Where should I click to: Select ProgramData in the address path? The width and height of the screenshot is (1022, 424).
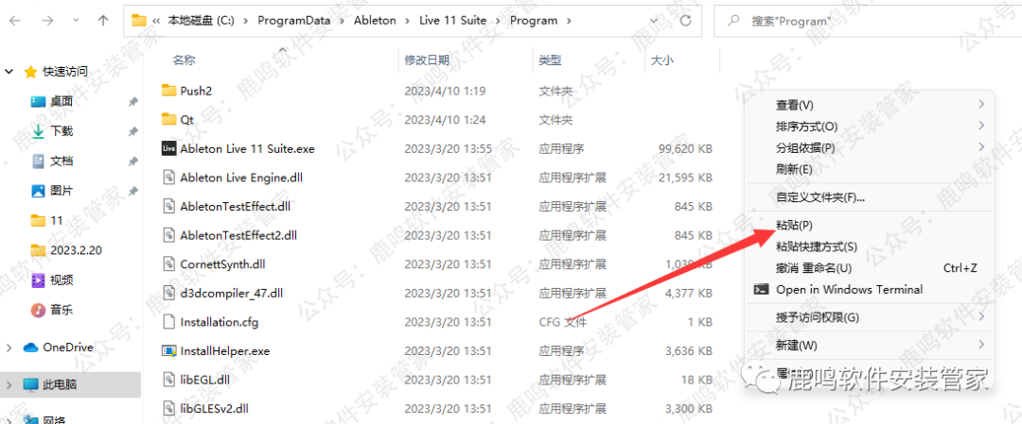pyautogui.click(x=296, y=20)
